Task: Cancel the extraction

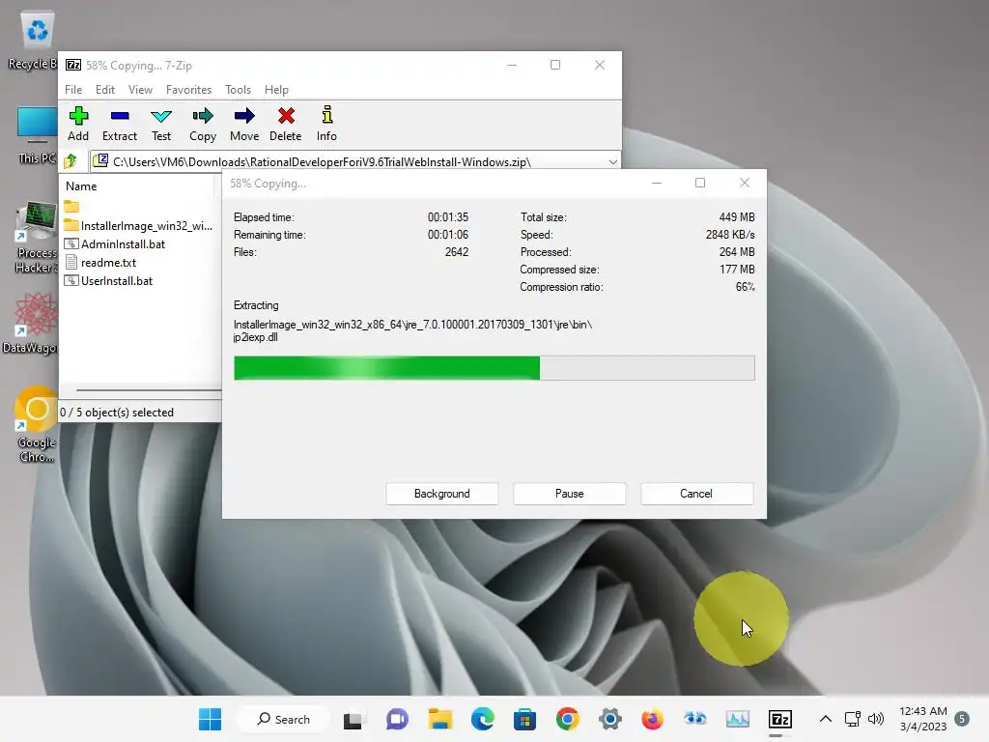Action: [x=696, y=494]
